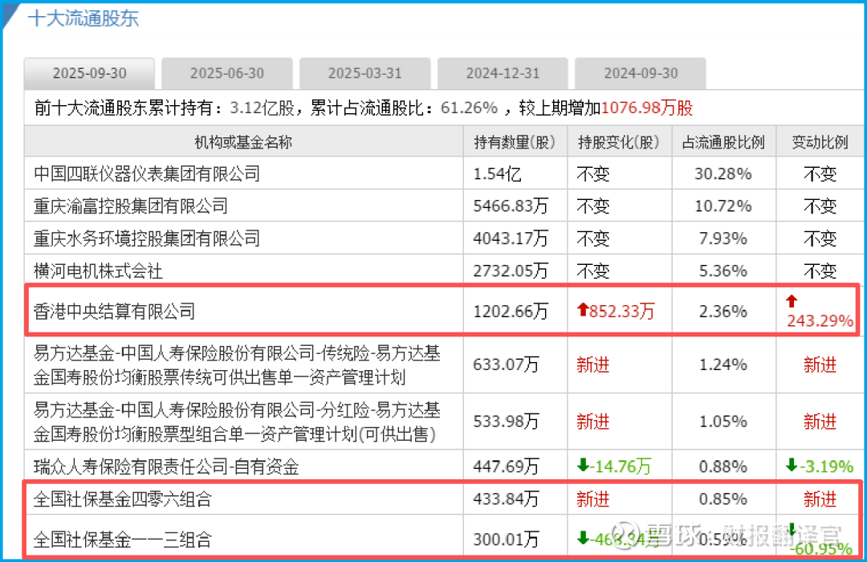Click the 243.29% change ratio value
This screenshot has height=562, width=867.
pyautogui.click(x=820, y=321)
